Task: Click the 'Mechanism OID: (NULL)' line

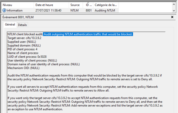Action: click(23, 68)
